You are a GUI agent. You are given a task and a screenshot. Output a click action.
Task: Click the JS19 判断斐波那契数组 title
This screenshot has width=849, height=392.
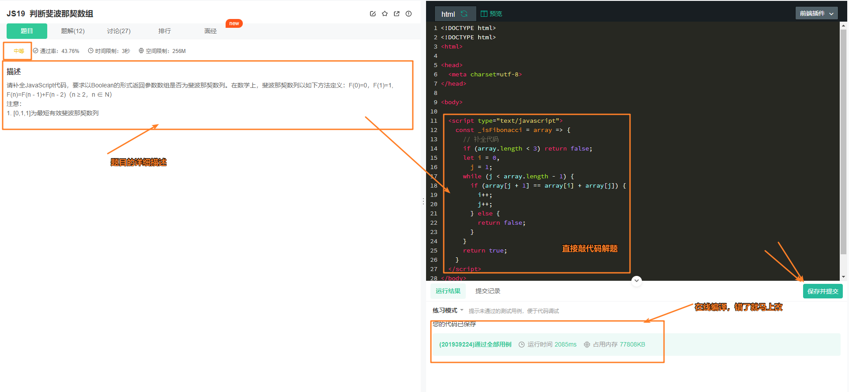(x=50, y=14)
